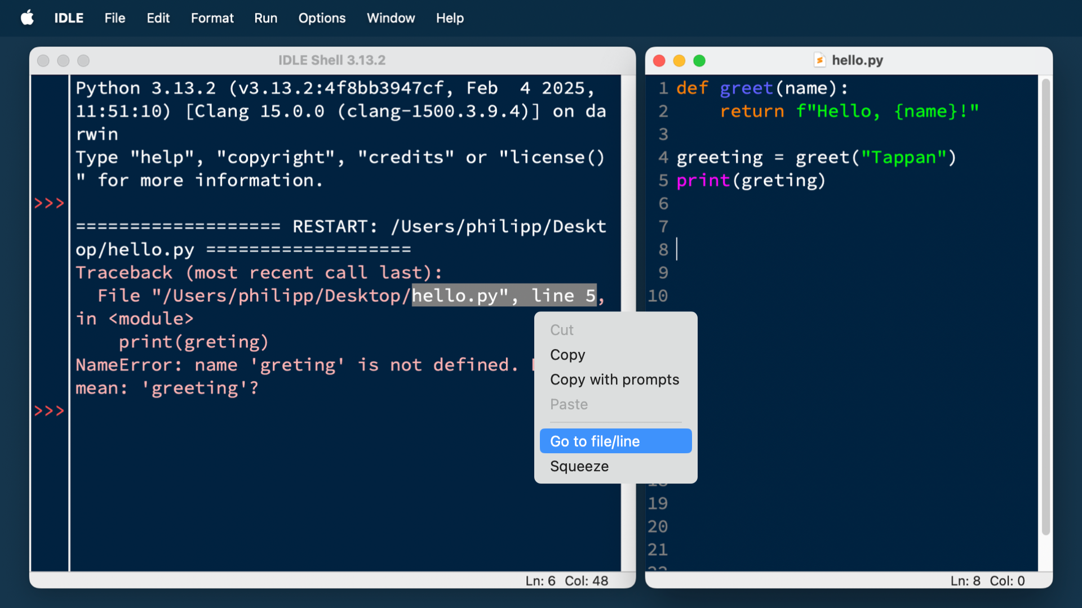Click the hello.py document icon in the title bar
This screenshot has height=608, width=1082.
tap(820, 60)
